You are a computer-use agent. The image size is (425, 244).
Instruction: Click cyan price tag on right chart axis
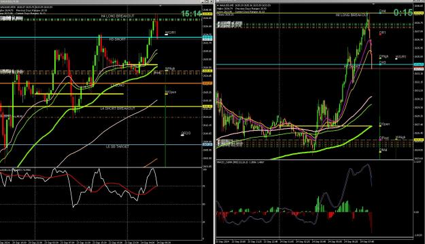point(419,64)
